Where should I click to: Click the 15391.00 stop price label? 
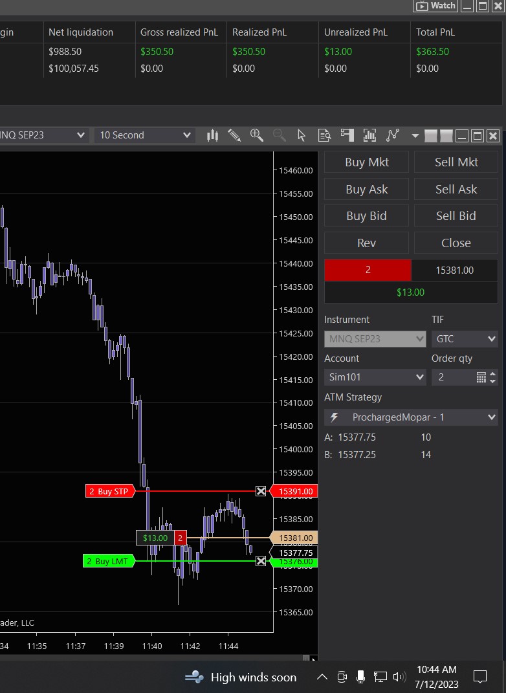tap(294, 491)
